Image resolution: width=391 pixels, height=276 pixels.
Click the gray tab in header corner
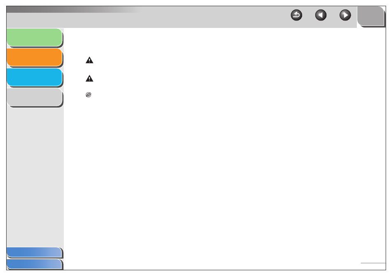pyautogui.click(x=370, y=16)
